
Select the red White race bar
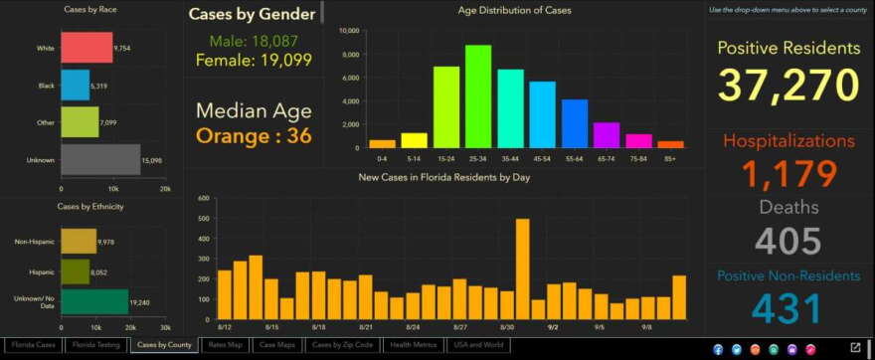click(87, 48)
